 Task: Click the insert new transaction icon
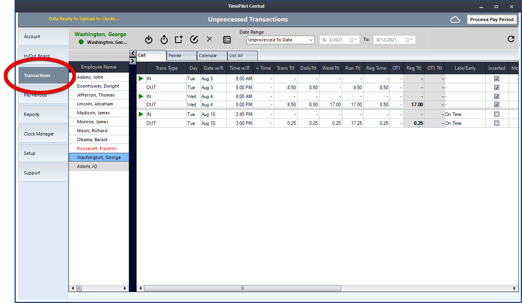(x=179, y=39)
